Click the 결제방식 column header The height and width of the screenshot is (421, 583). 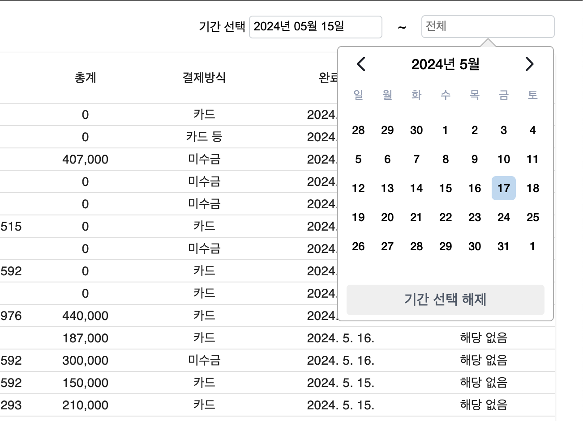point(204,78)
